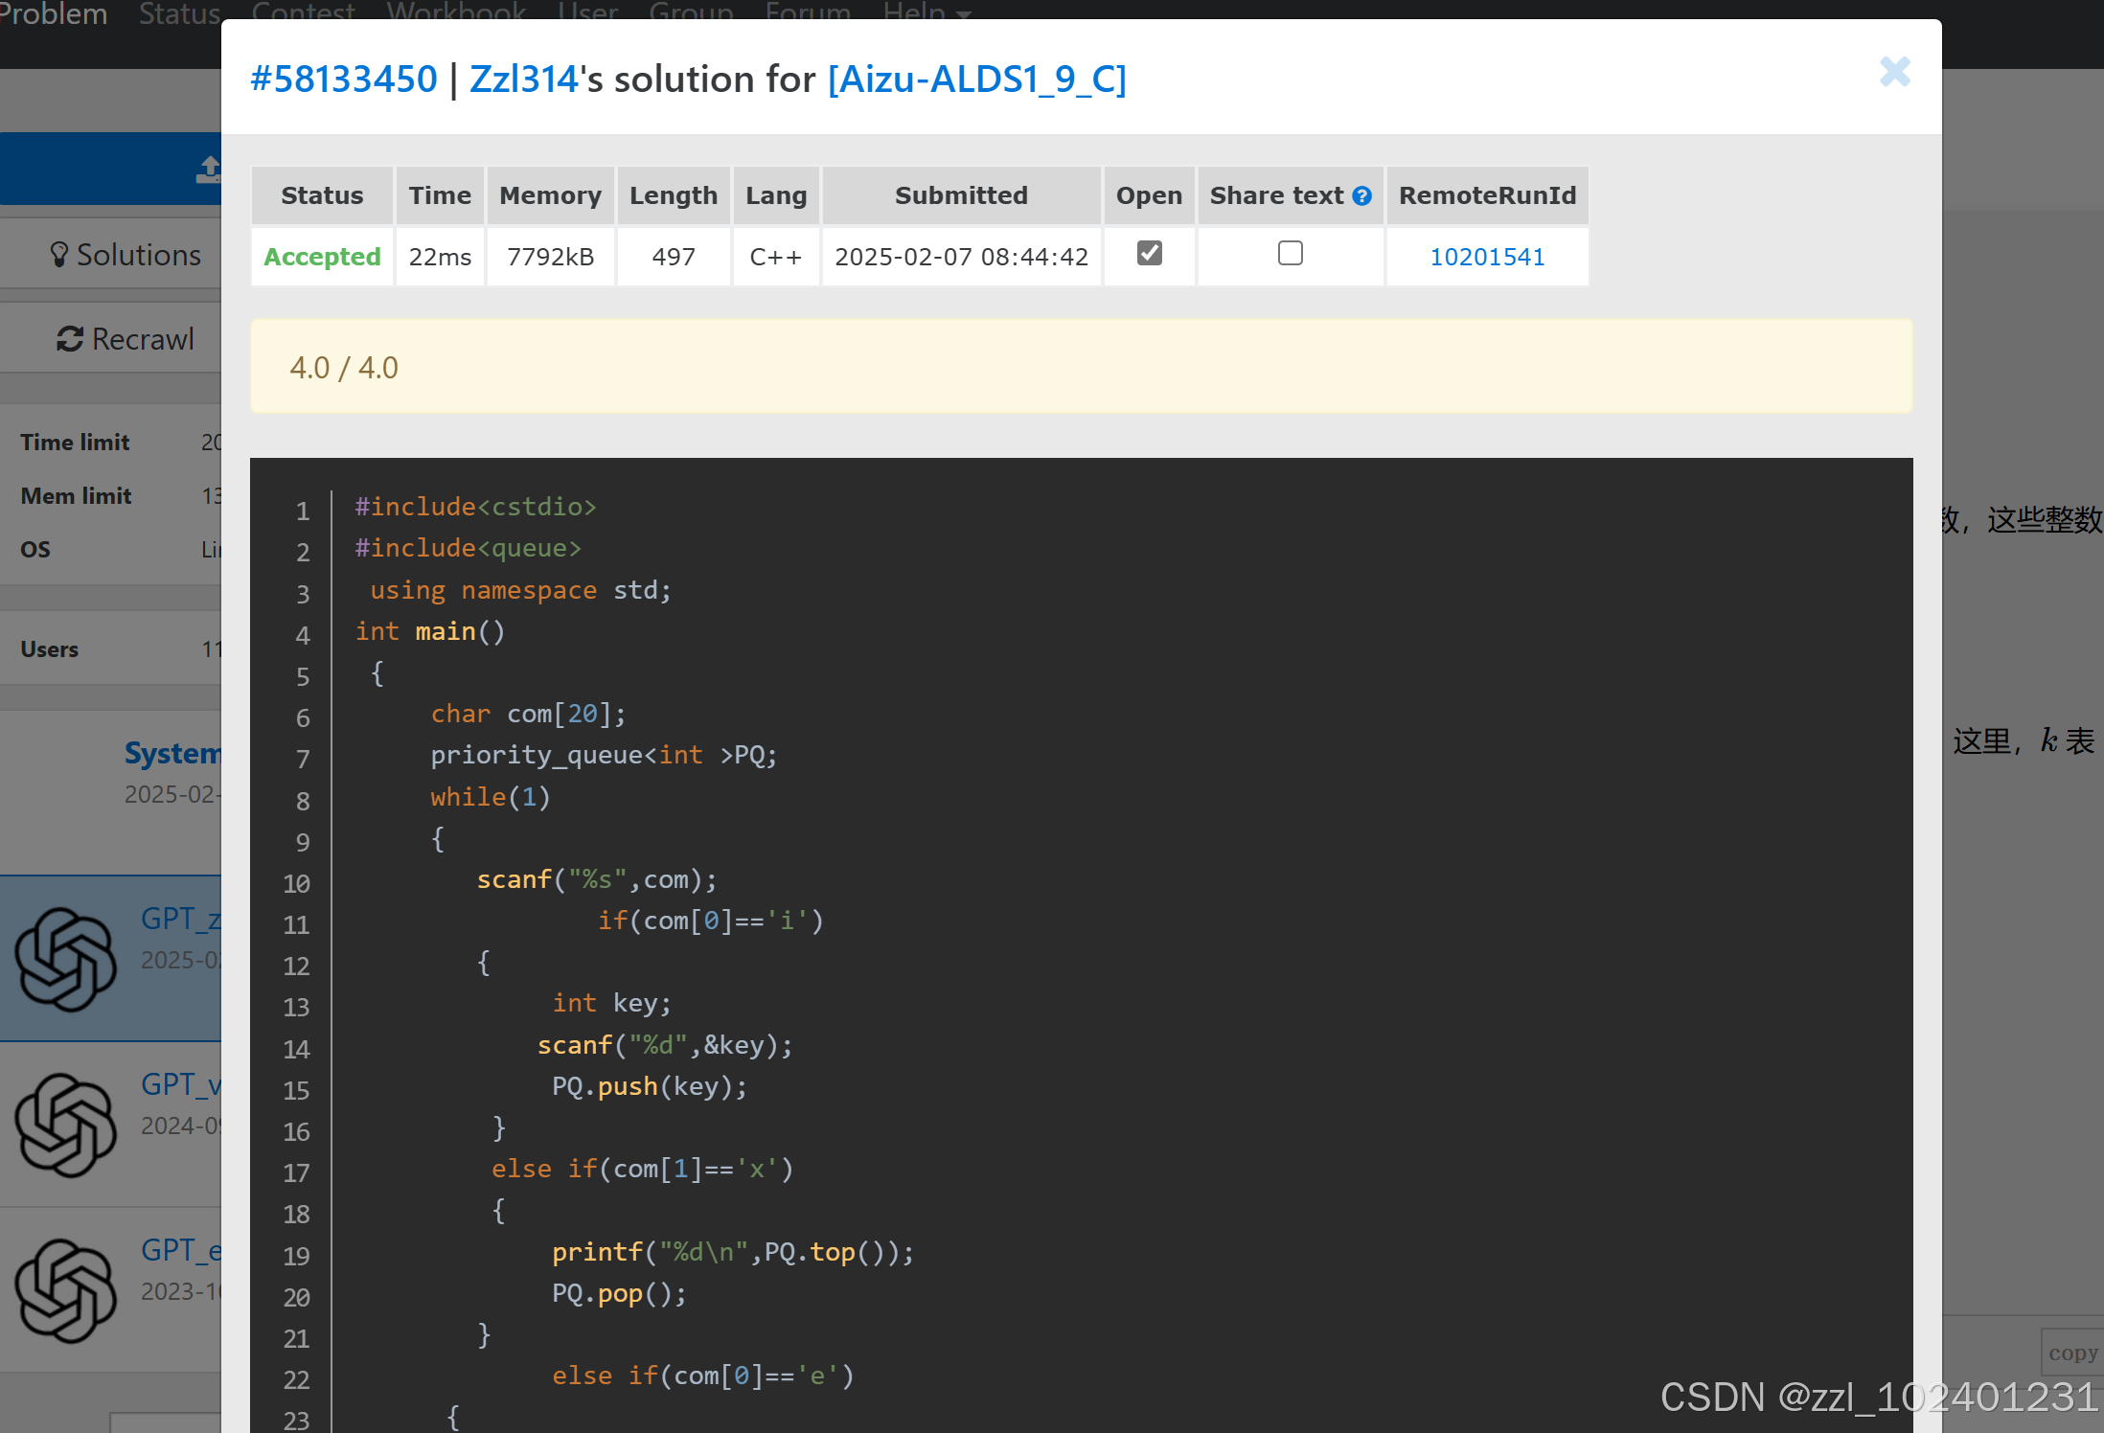Click the Recrawl refresh icon
This screenshot has width=2104, height=1433.
click(69, 339)
